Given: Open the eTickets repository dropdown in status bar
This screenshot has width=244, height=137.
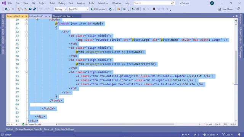Looking at the screenshot, I should tap(210, 135).
